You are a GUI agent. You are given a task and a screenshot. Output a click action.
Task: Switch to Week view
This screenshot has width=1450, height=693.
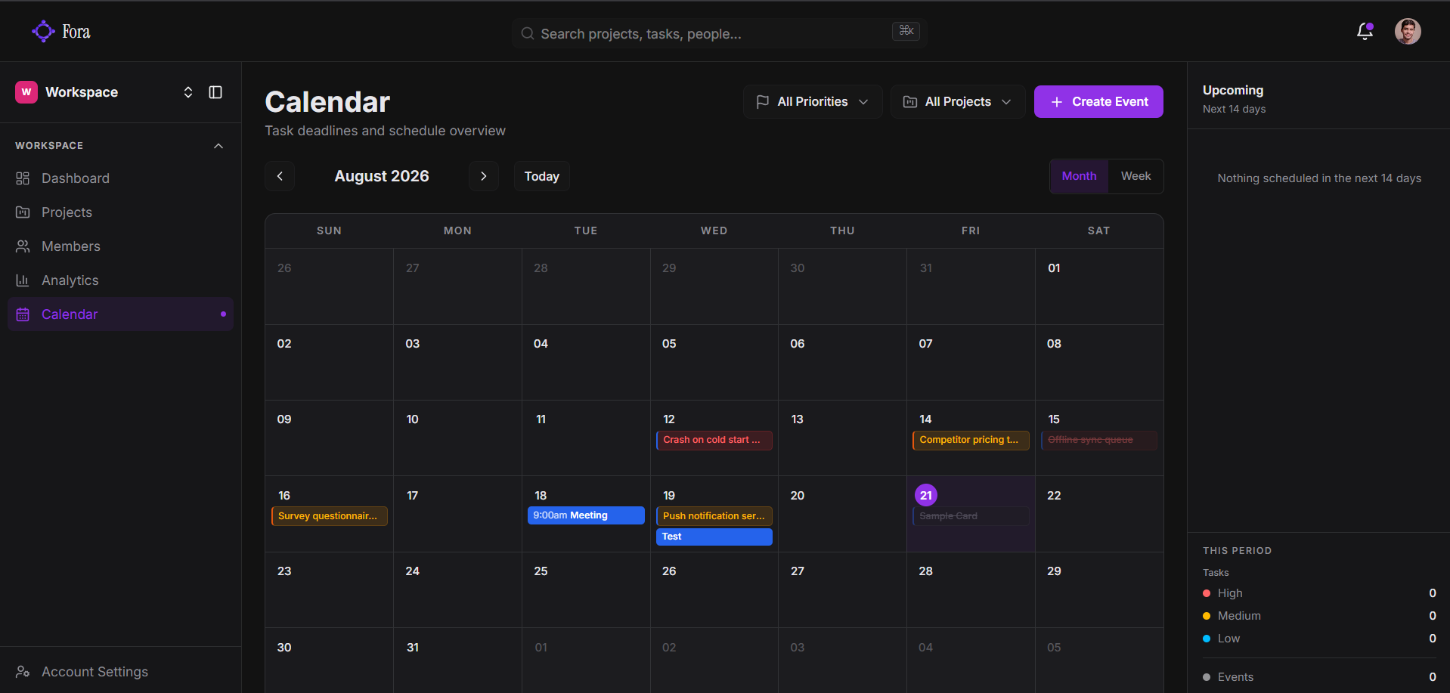(x=1136, y=176)
